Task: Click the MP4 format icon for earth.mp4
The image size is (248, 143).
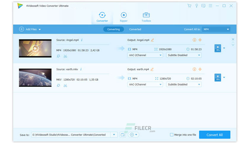Action: (218, 77)
